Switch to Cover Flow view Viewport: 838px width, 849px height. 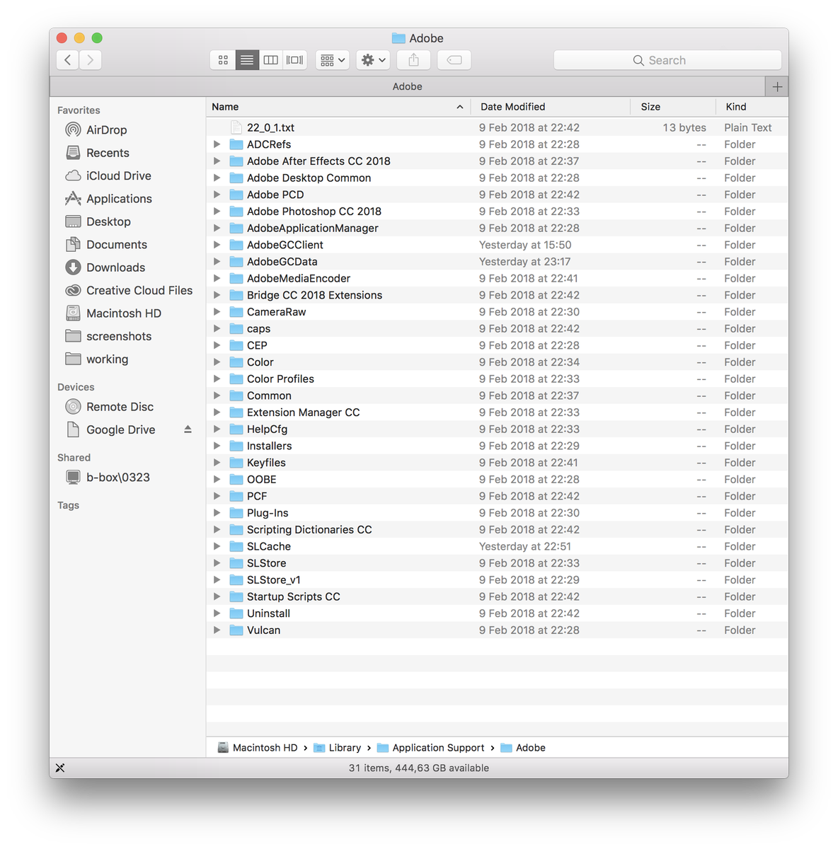coord(294,60)
